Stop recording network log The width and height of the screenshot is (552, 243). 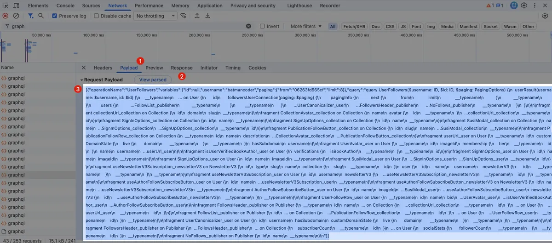coord(6,16)
